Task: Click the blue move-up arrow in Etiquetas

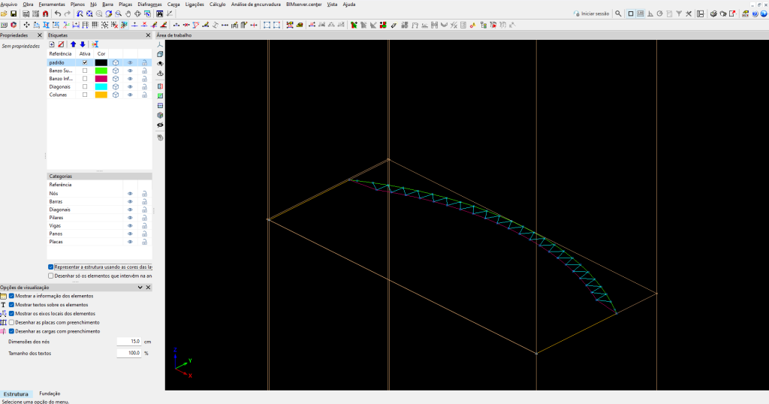Action: point(73,44)
